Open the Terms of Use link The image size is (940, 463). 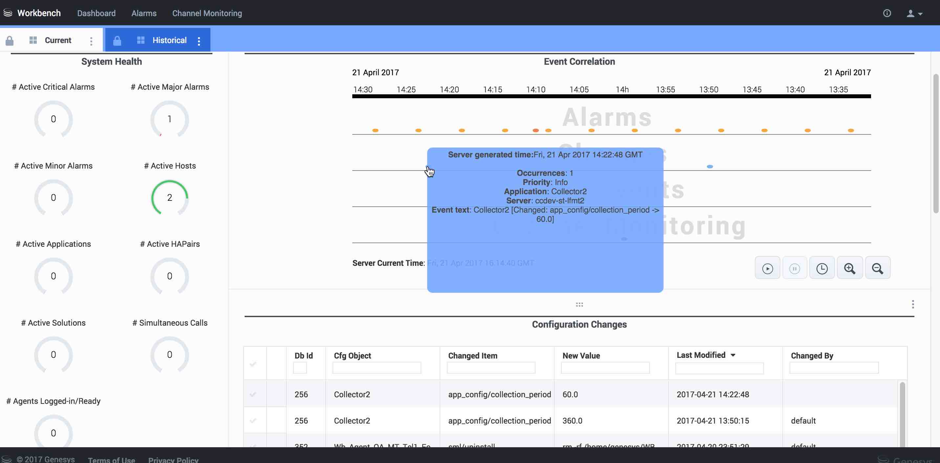tap(111, 459)
